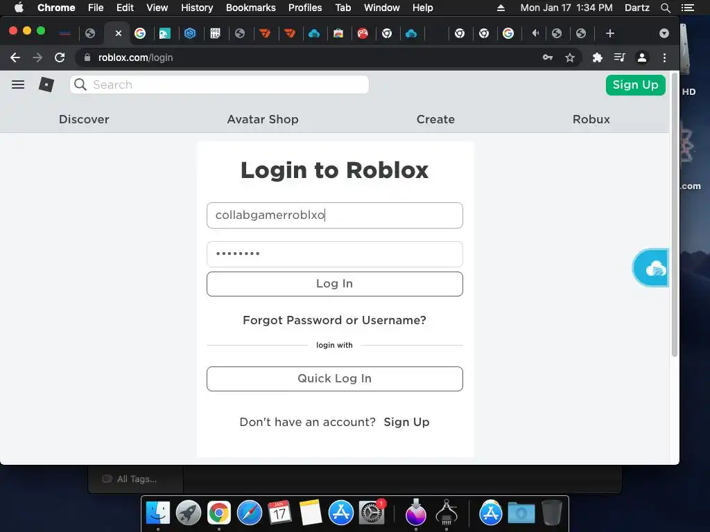710x532 pixels.
Task: Open the media control playlist icon
Action: (x=619, y=57)
